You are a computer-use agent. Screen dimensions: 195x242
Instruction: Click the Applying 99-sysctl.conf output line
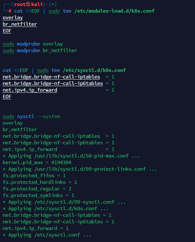(x=64, y=202)
